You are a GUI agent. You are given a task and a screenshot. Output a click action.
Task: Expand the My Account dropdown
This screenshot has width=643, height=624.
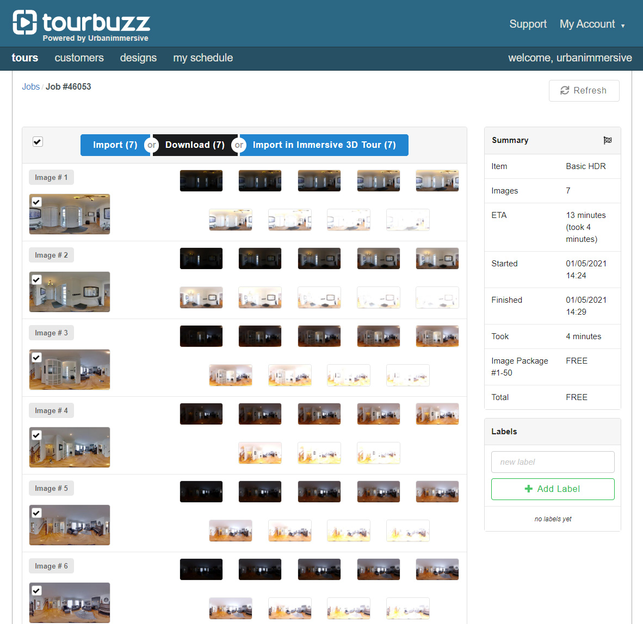[x=592, y=24]
